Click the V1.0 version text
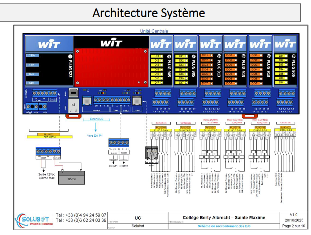Viewport: 311px width, 235px height. [293, 215]
